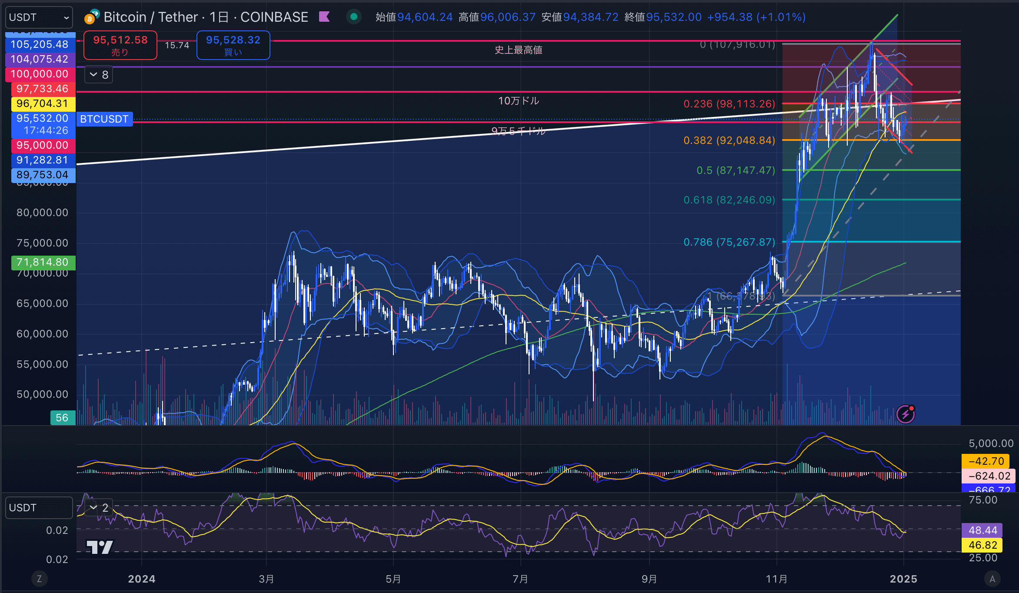Click the 91,282.81 price label
The height and width of the screenshot is (593, 1019).
[43, 160]
